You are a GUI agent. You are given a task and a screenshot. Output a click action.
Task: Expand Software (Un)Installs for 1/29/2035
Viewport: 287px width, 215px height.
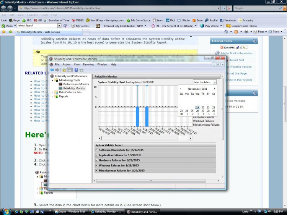click(96, 150)
